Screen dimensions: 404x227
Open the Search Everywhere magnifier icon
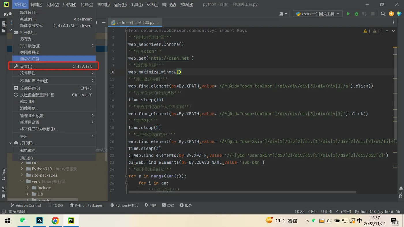pyautogui.click(x=383, y=14)
